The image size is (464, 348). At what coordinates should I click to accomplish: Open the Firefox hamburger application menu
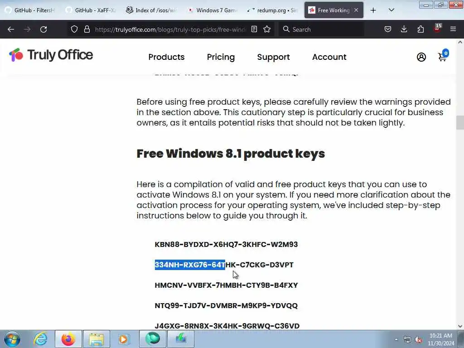click(x=453, y=29)
